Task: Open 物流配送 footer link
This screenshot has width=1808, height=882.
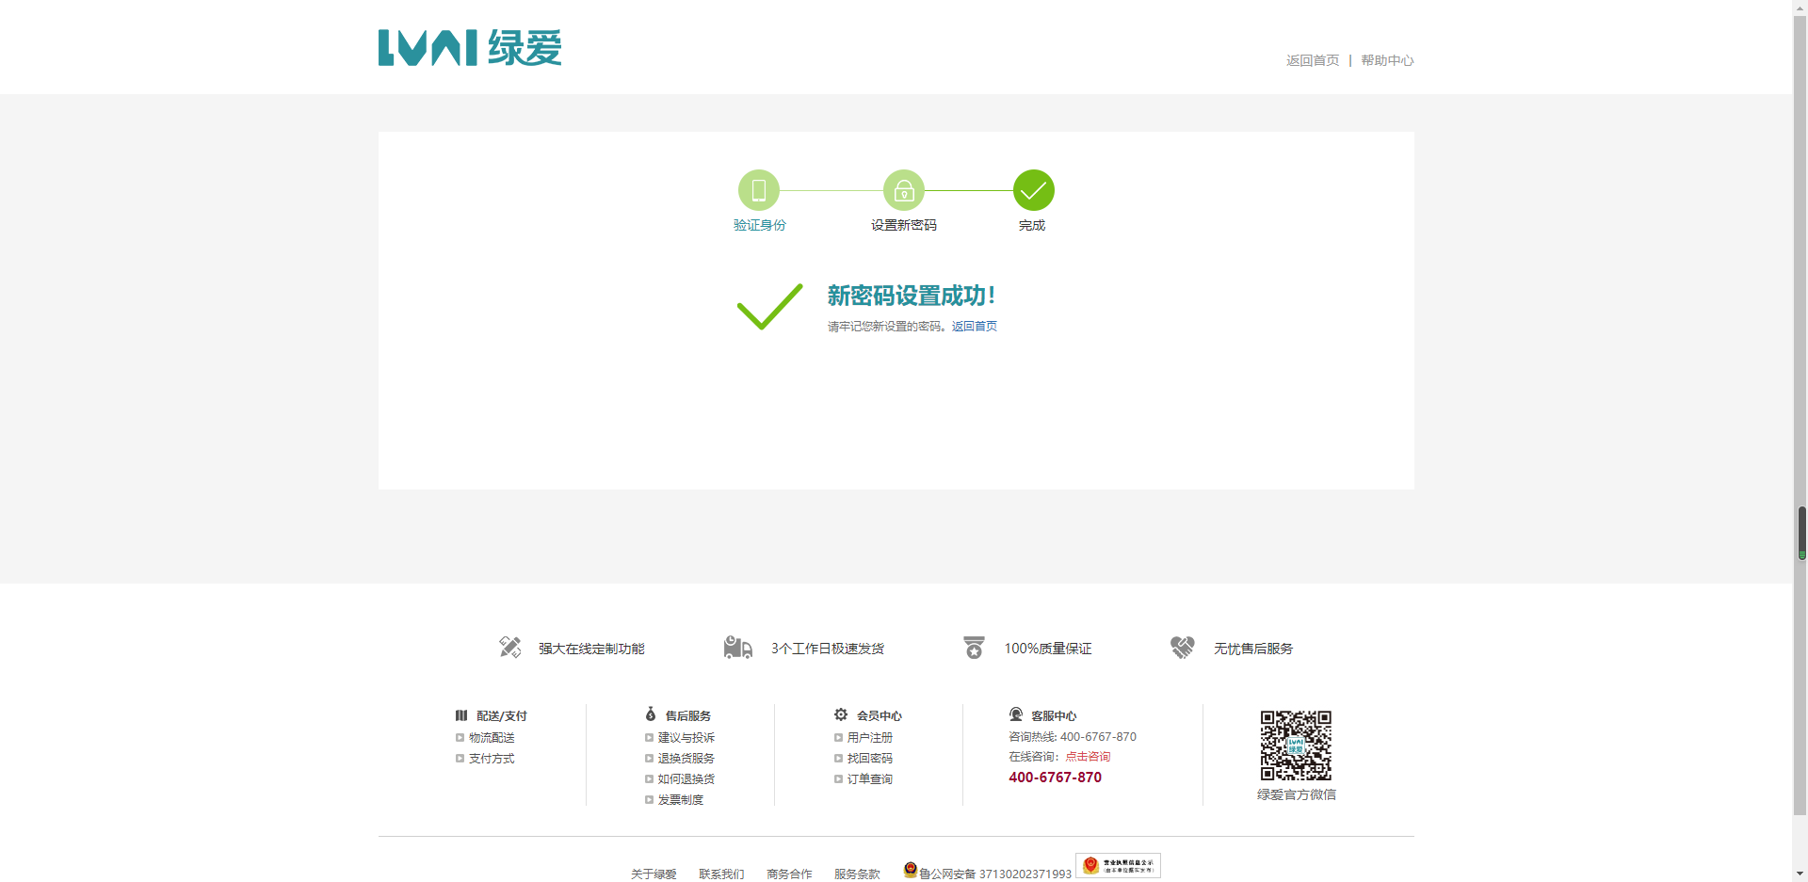Action: point(492,738)
